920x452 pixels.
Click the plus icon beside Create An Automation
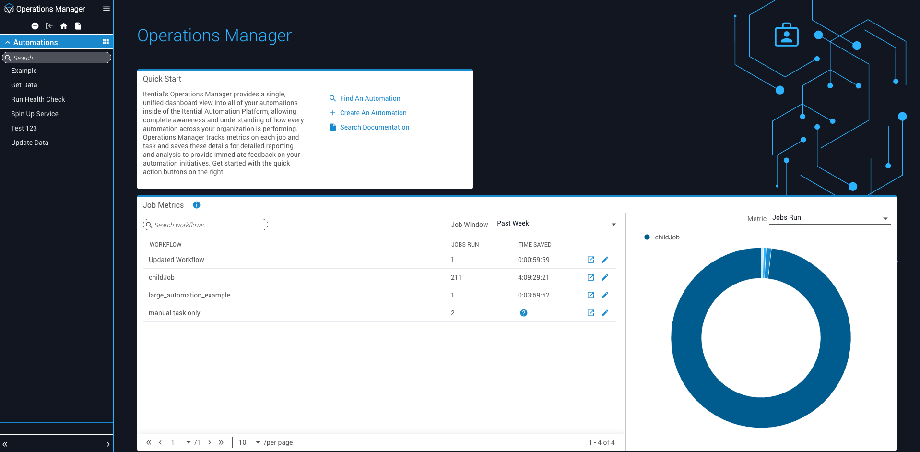(x=332, y=113)
